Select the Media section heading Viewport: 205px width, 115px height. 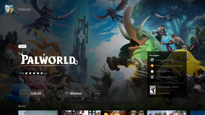pos(22,106)
